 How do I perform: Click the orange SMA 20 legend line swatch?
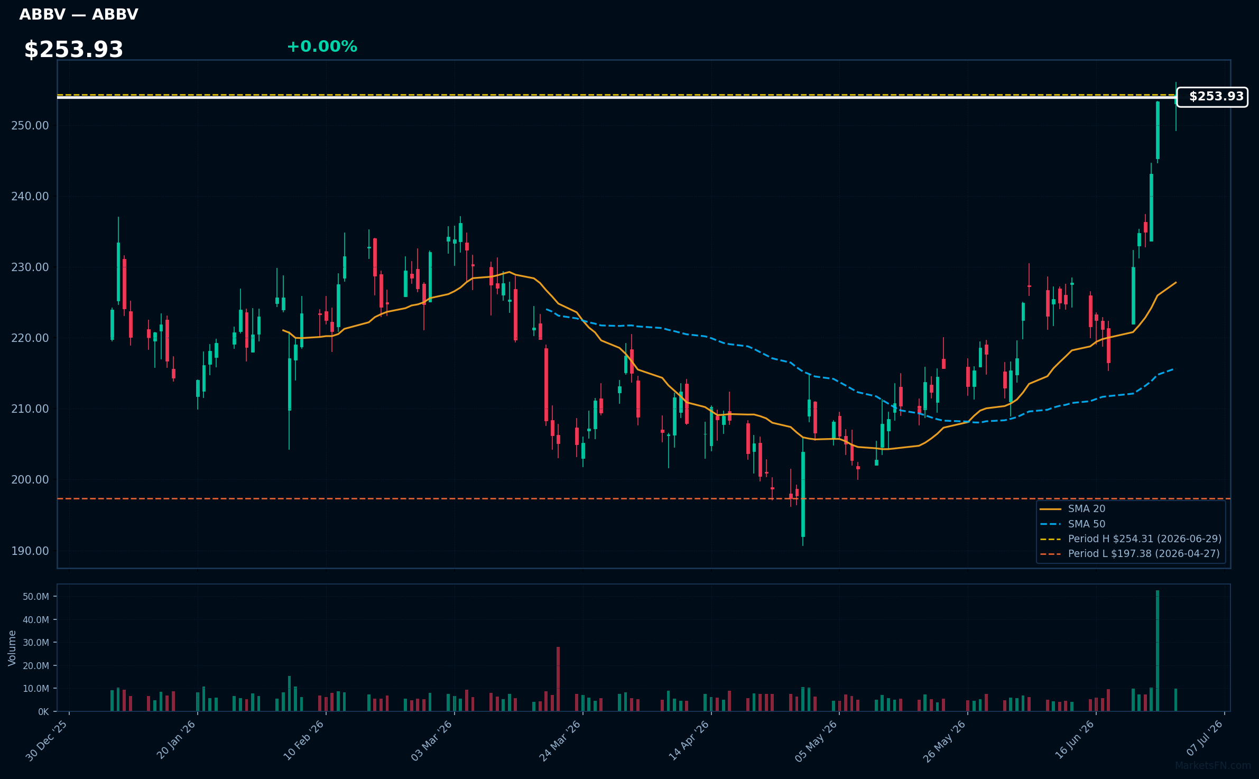(x=1050, y=509)
